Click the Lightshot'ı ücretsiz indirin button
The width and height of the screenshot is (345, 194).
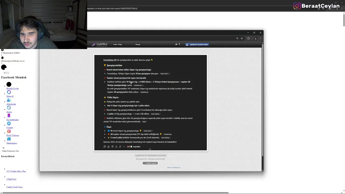click(197, 44)
